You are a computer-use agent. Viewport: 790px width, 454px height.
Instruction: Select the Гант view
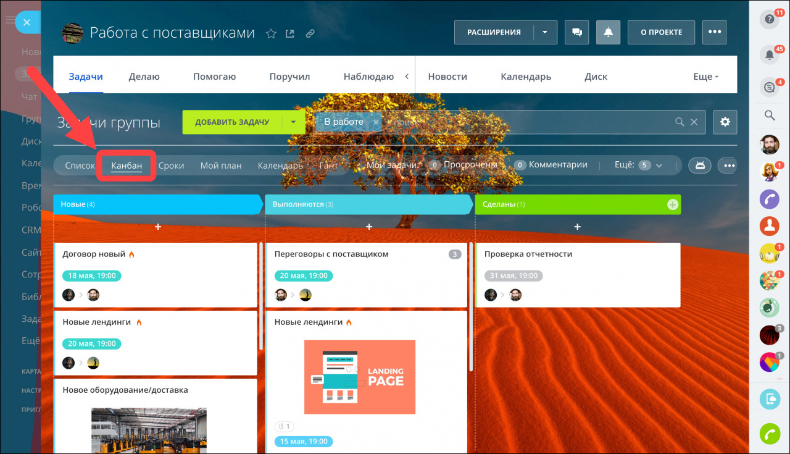(328, 166)
